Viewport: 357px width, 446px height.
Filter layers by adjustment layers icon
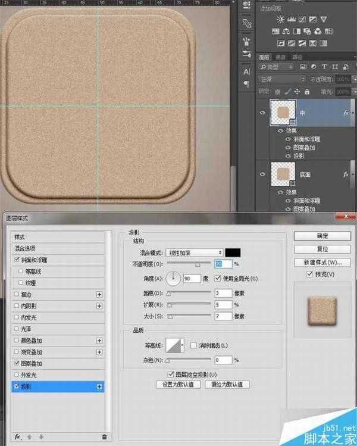(x=314, y=67)
